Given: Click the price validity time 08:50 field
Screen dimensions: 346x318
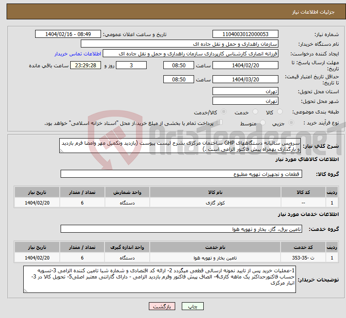Looking at the screenshot, I should pos(179,79).
